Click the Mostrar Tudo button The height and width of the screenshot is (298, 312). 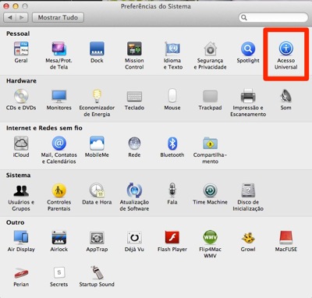coord(58,17)
